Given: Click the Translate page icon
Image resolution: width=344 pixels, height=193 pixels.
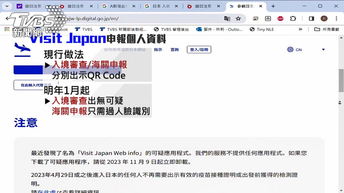Looking at the screenshot, I should 227,18.
